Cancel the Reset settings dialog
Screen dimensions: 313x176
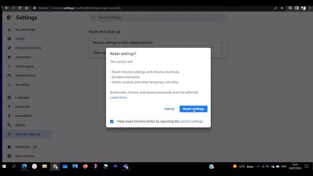tap(169, 109)
